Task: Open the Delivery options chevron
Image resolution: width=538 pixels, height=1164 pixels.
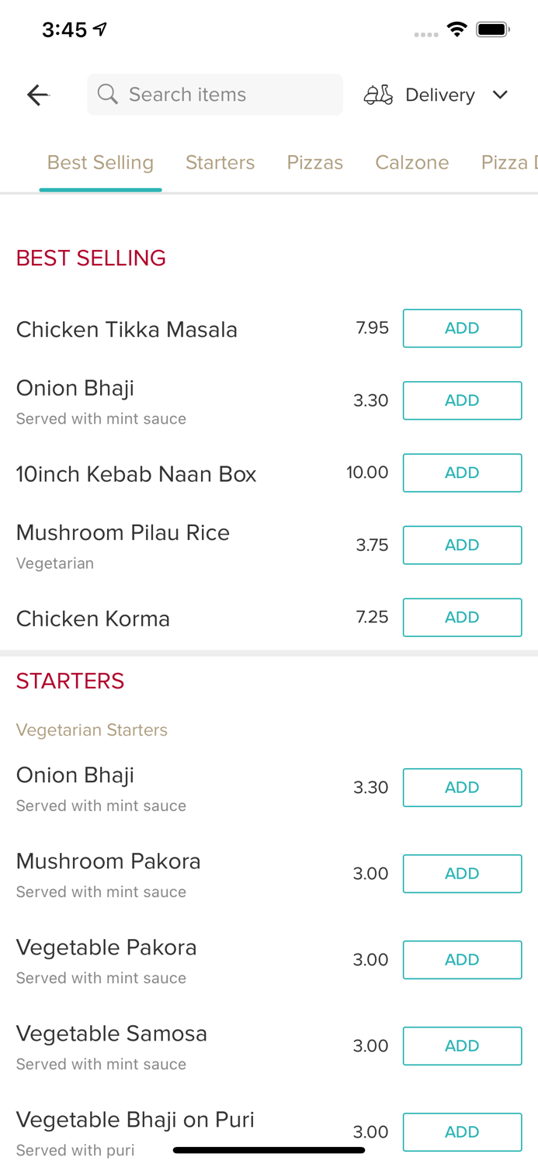Action: pyautogui.click(x=501, y=95)
